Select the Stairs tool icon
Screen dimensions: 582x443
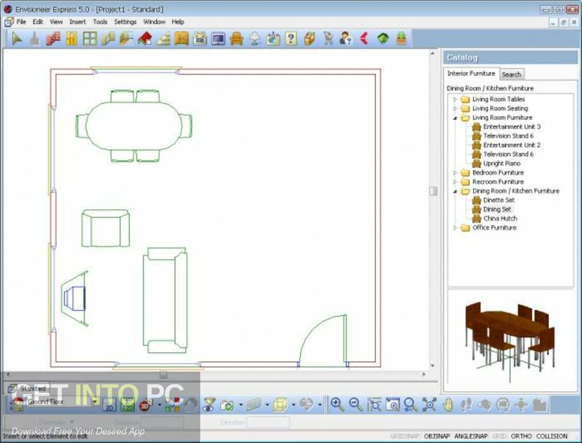pyautogui.click(x=163, y=39)
